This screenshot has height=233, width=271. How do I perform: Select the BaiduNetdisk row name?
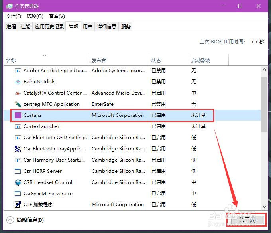click(39, 82)
